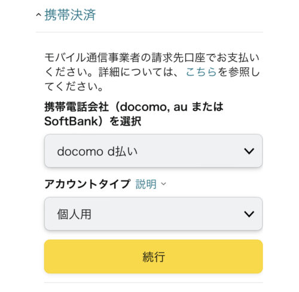Click the 説明 link beside アカウントタイプ
Viewport: 299px width, 292px height.
coord(146,184)
